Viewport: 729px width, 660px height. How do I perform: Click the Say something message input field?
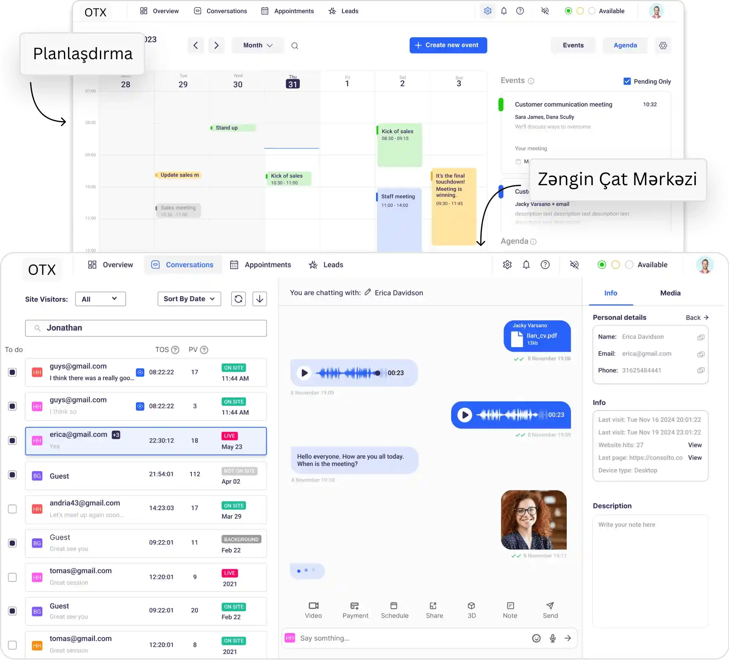[412, 638]
